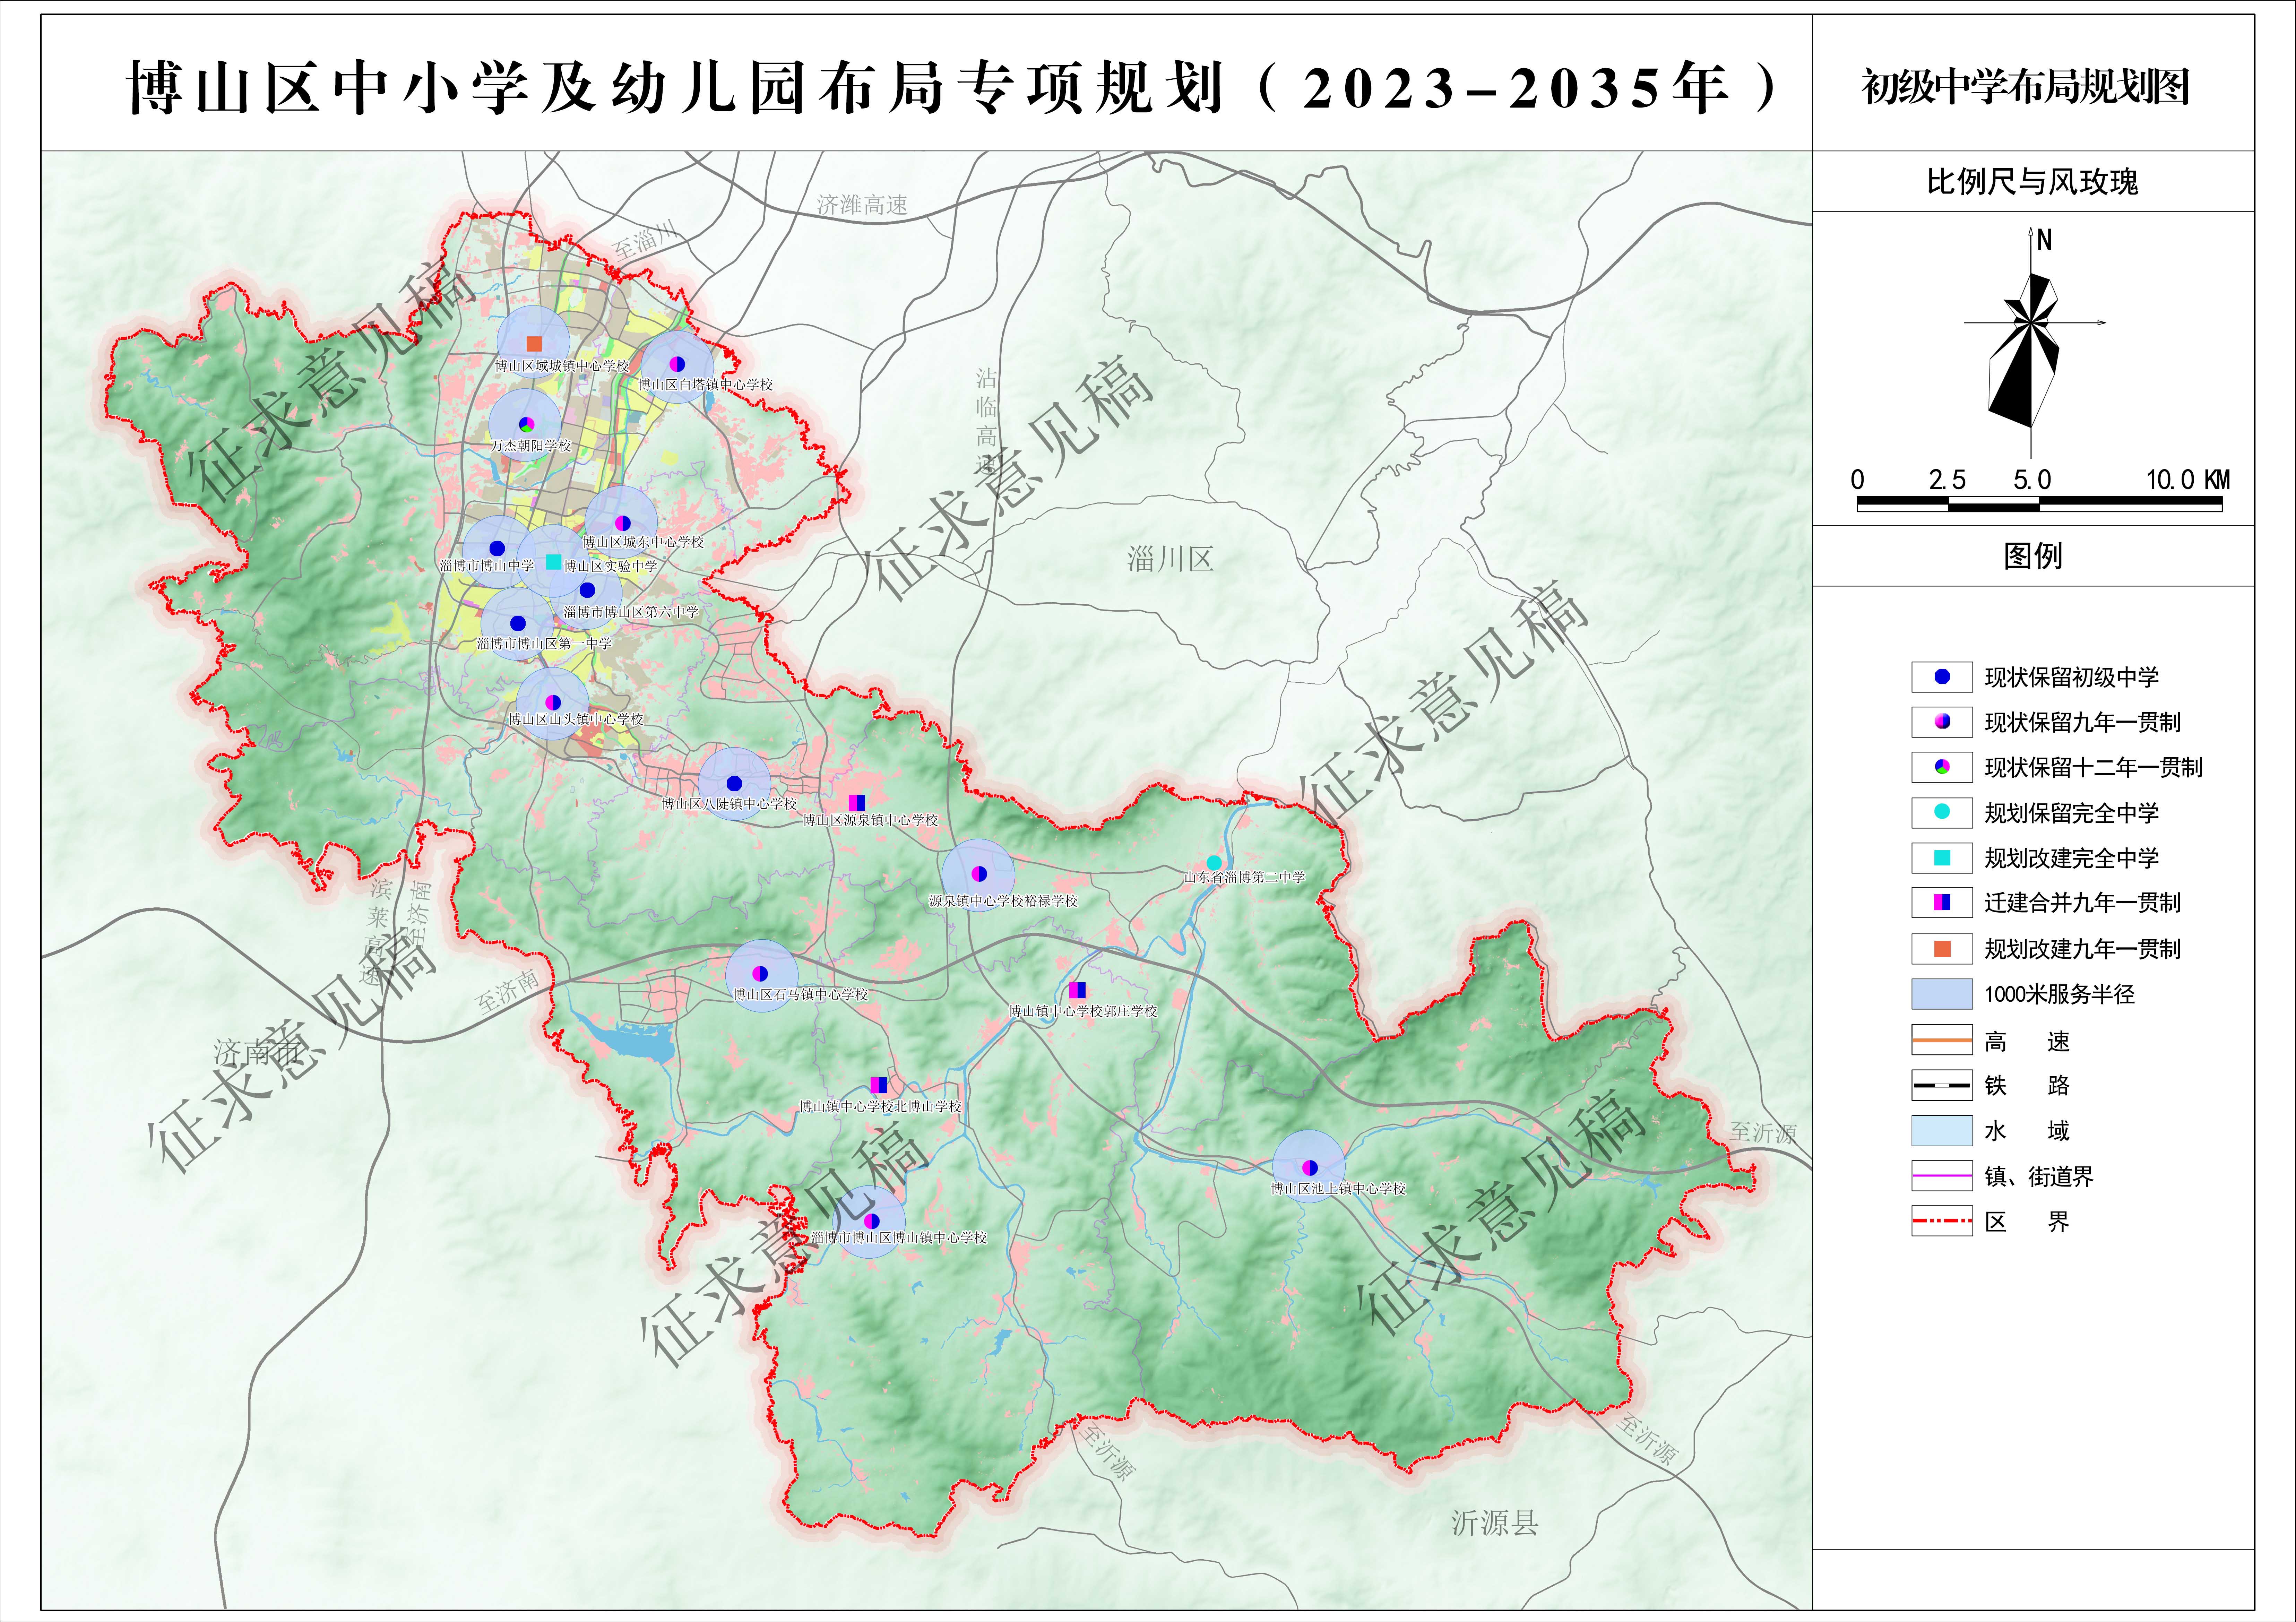Click the 规划保留完全中学 cyan dot legend symbol

pos(1942,812)
